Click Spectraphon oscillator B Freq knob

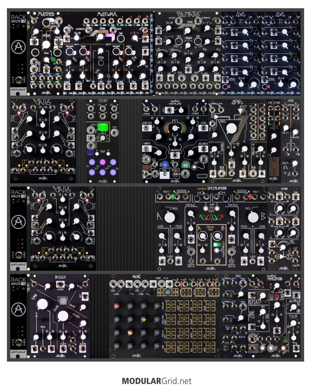point(253,217)
